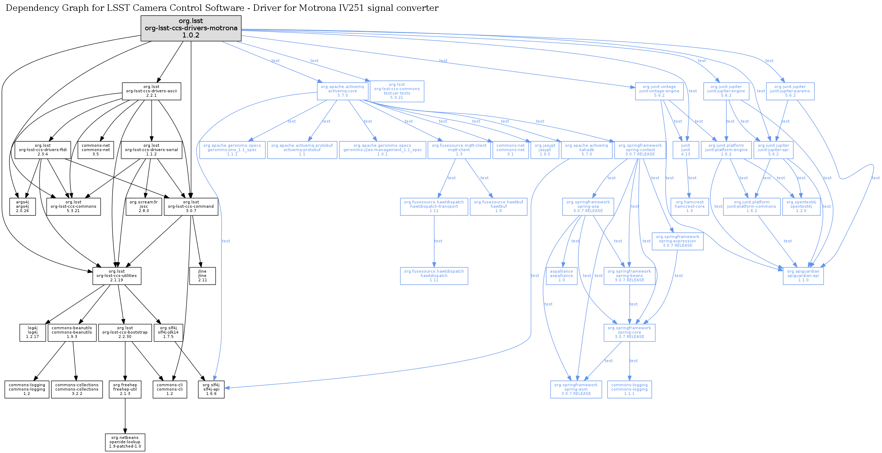Select the mqtt-client 1.3 node
Viewport: 882px width, 453px height.
point(459,150)
